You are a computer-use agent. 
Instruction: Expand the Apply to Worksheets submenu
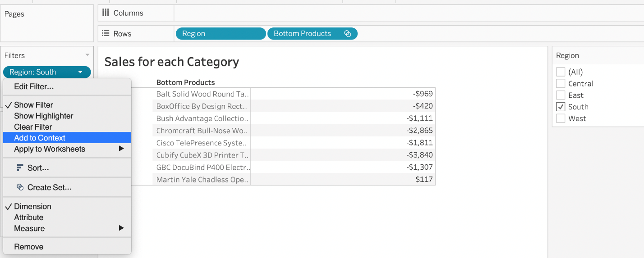coord(121,149)
